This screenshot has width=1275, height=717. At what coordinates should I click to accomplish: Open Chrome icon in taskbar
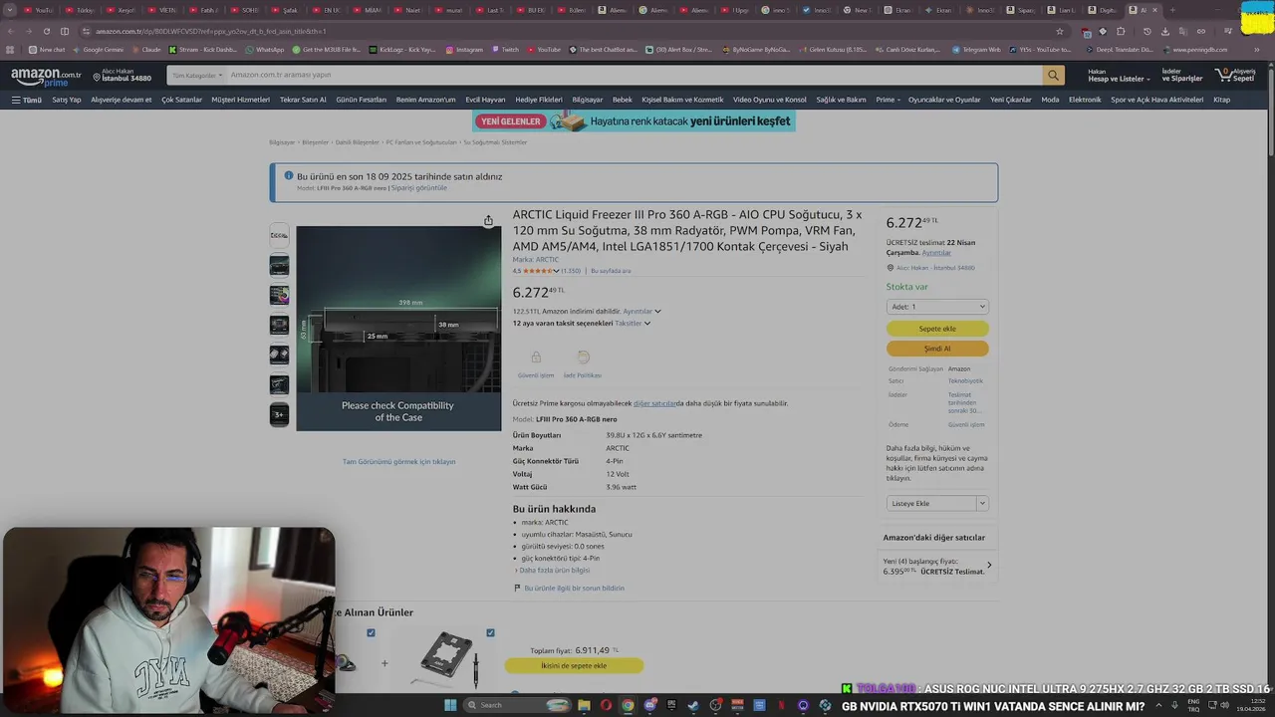[628, 705]
